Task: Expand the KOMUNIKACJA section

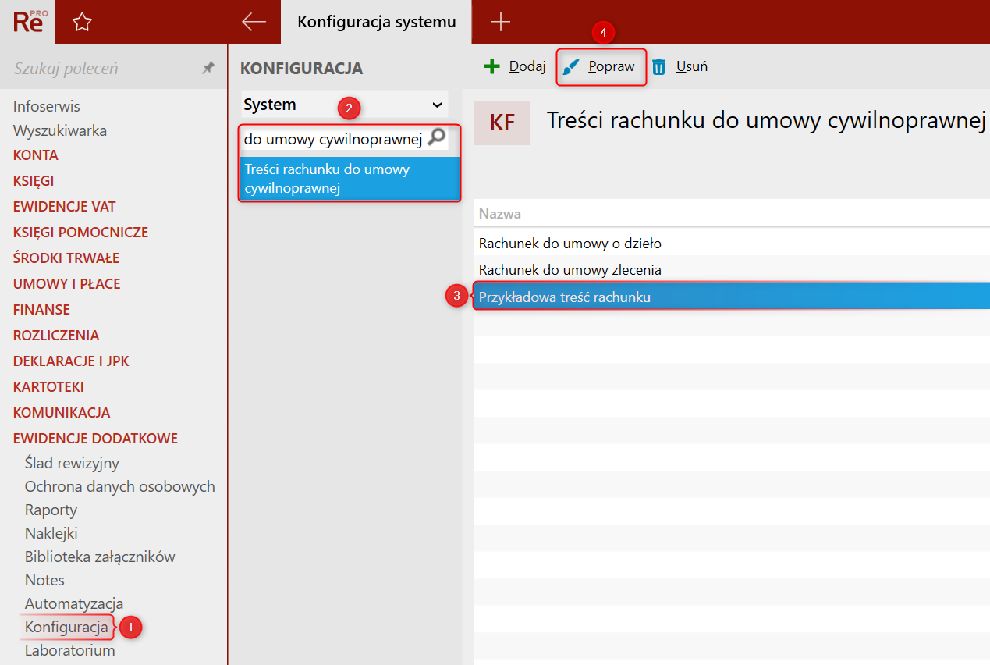Action: click(x=62, y=413)
